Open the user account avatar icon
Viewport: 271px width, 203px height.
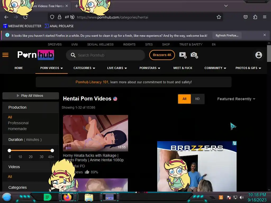pyautogui.click(x=259, y=55)
